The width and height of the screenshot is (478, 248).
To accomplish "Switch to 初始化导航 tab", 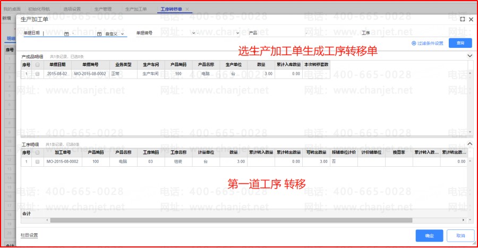I will click(x=39, y=9).
